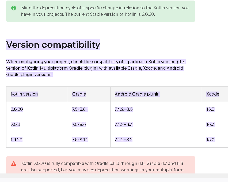Click the Gradle column header
The image size is (228, 182).
pyautogui.click(x=79, y=94)
